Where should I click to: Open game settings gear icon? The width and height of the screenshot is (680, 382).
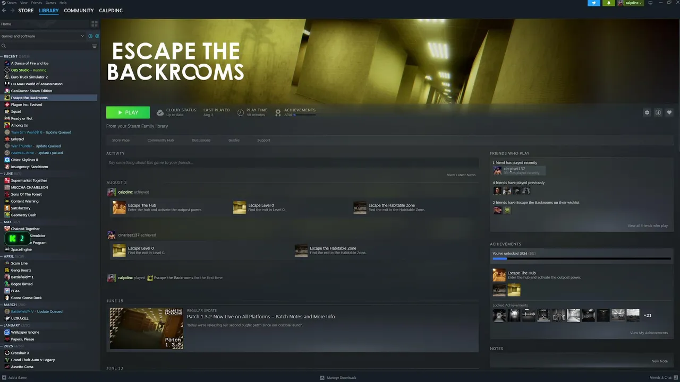pyautogui.click(x=647, y=112)
